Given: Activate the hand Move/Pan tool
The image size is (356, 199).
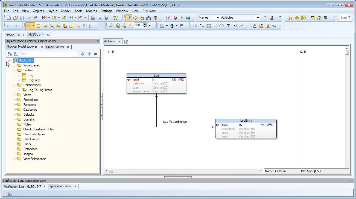Looking at the screenshot, I should pyautogui.click(x=255, y=26).
